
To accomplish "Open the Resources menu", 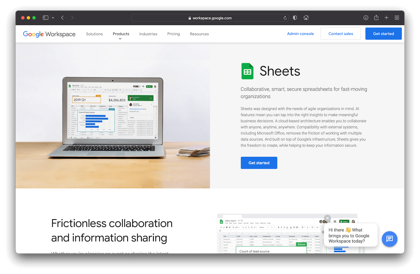I will (199, 34).
